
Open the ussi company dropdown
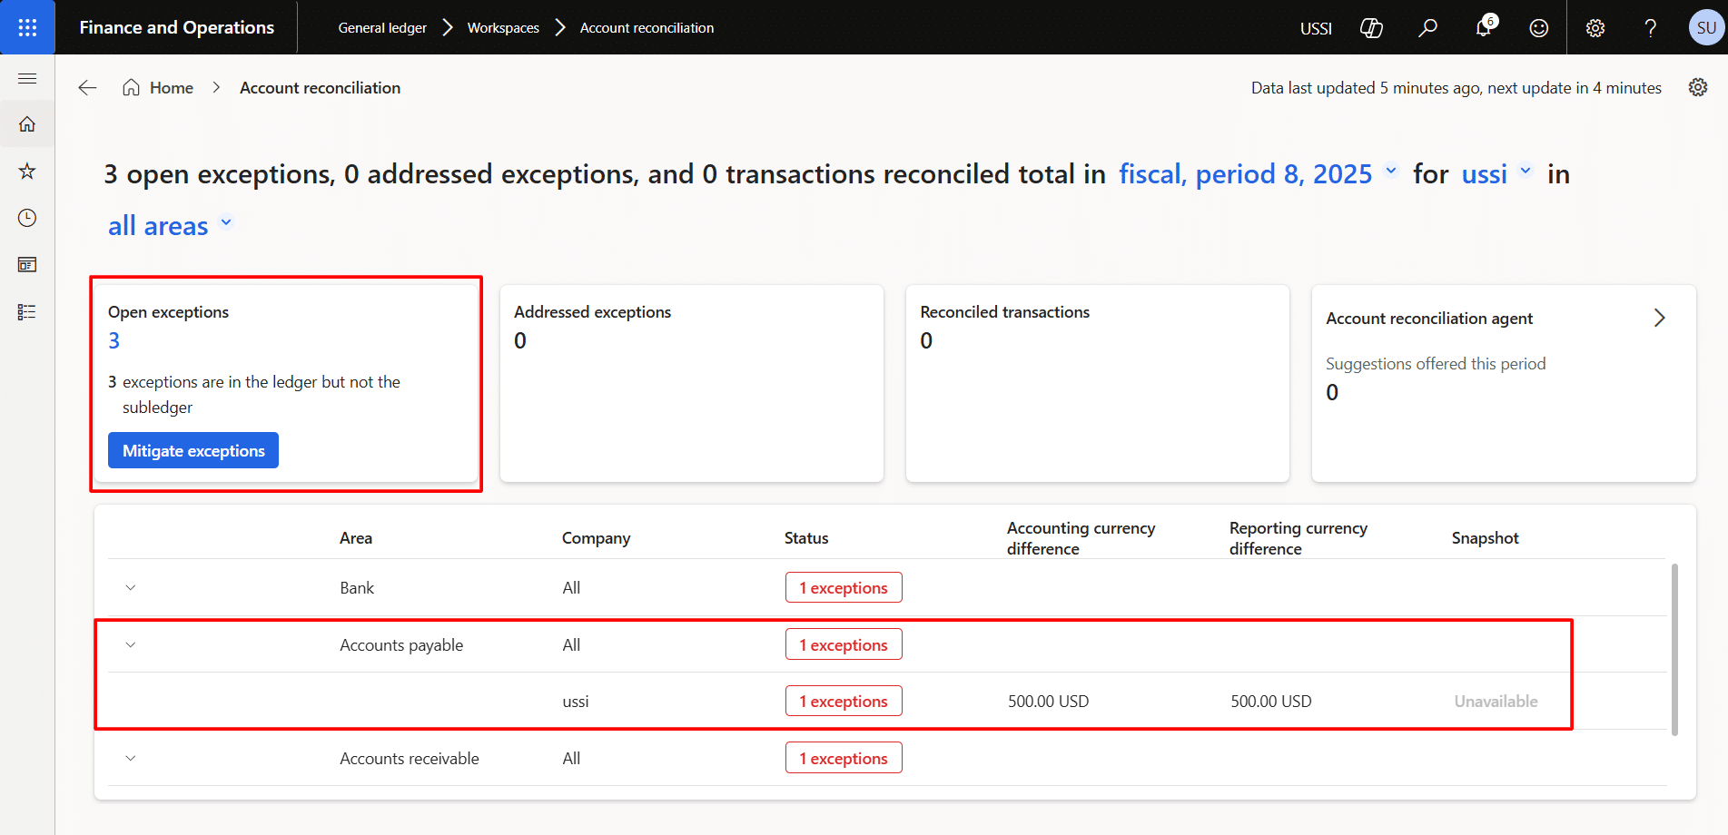pos(1496,173)
